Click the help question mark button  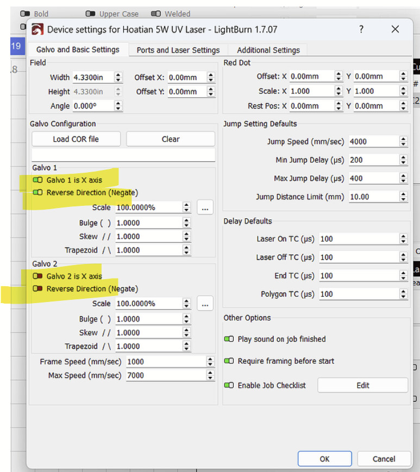pos(361,29)
